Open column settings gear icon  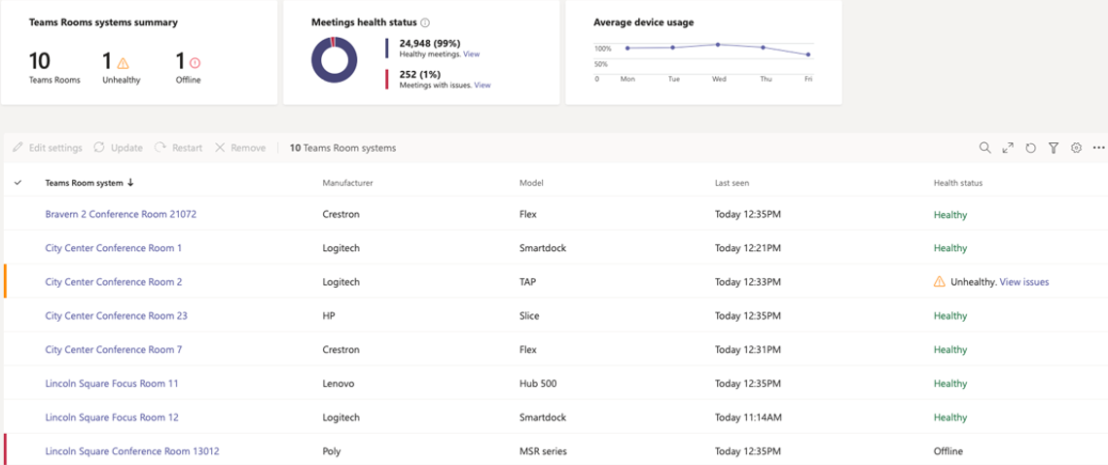click(x=1076, y=148)
